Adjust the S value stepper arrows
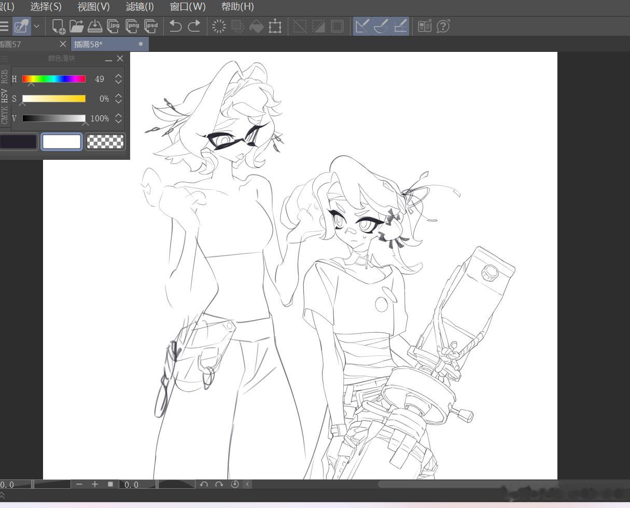Viewport: 630px width, 508px height. tap(119, 99)
